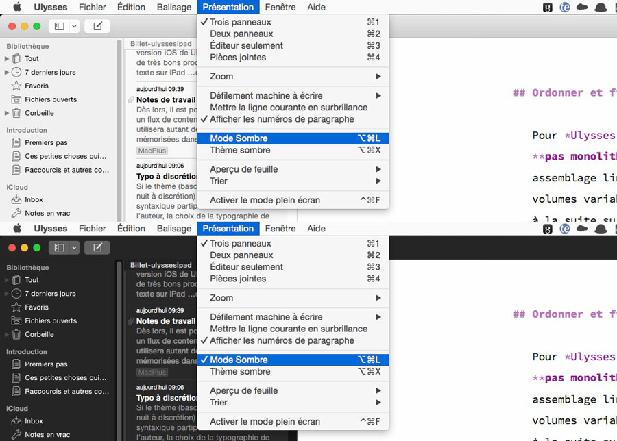Select Éditeur seulement in the dark window menu
Viewport: 617px width, 441px height.
[x=293, y=267]
